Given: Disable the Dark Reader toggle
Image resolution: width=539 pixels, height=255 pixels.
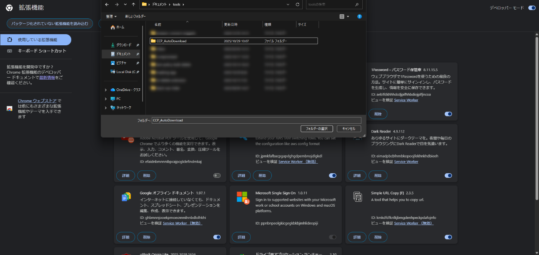Looking at the screenshot, I should click(448, 176).
